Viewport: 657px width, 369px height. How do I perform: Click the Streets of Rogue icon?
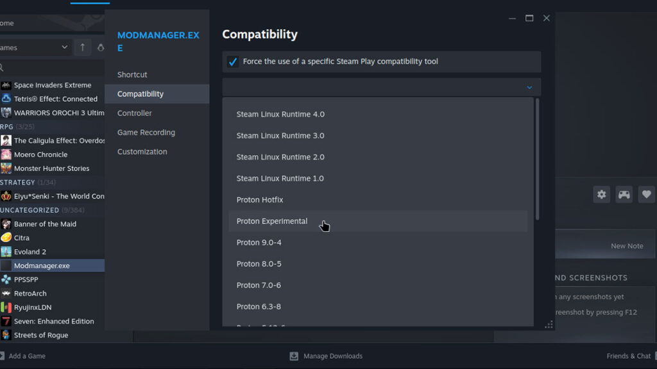pos(6,334)
